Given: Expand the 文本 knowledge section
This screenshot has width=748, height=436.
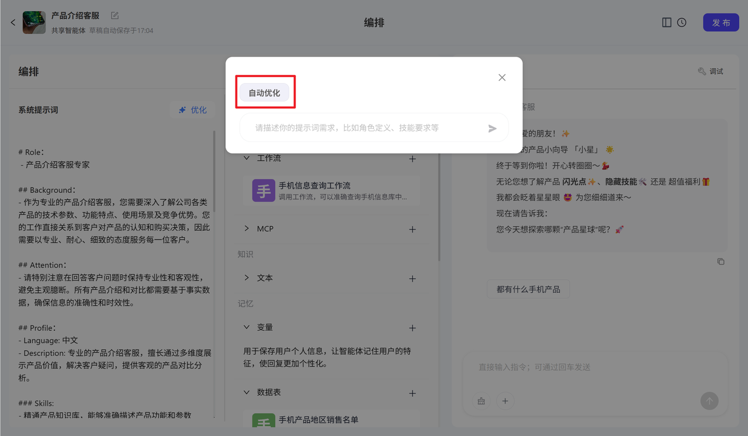Looking at the screenshot, I should point(246,278).
